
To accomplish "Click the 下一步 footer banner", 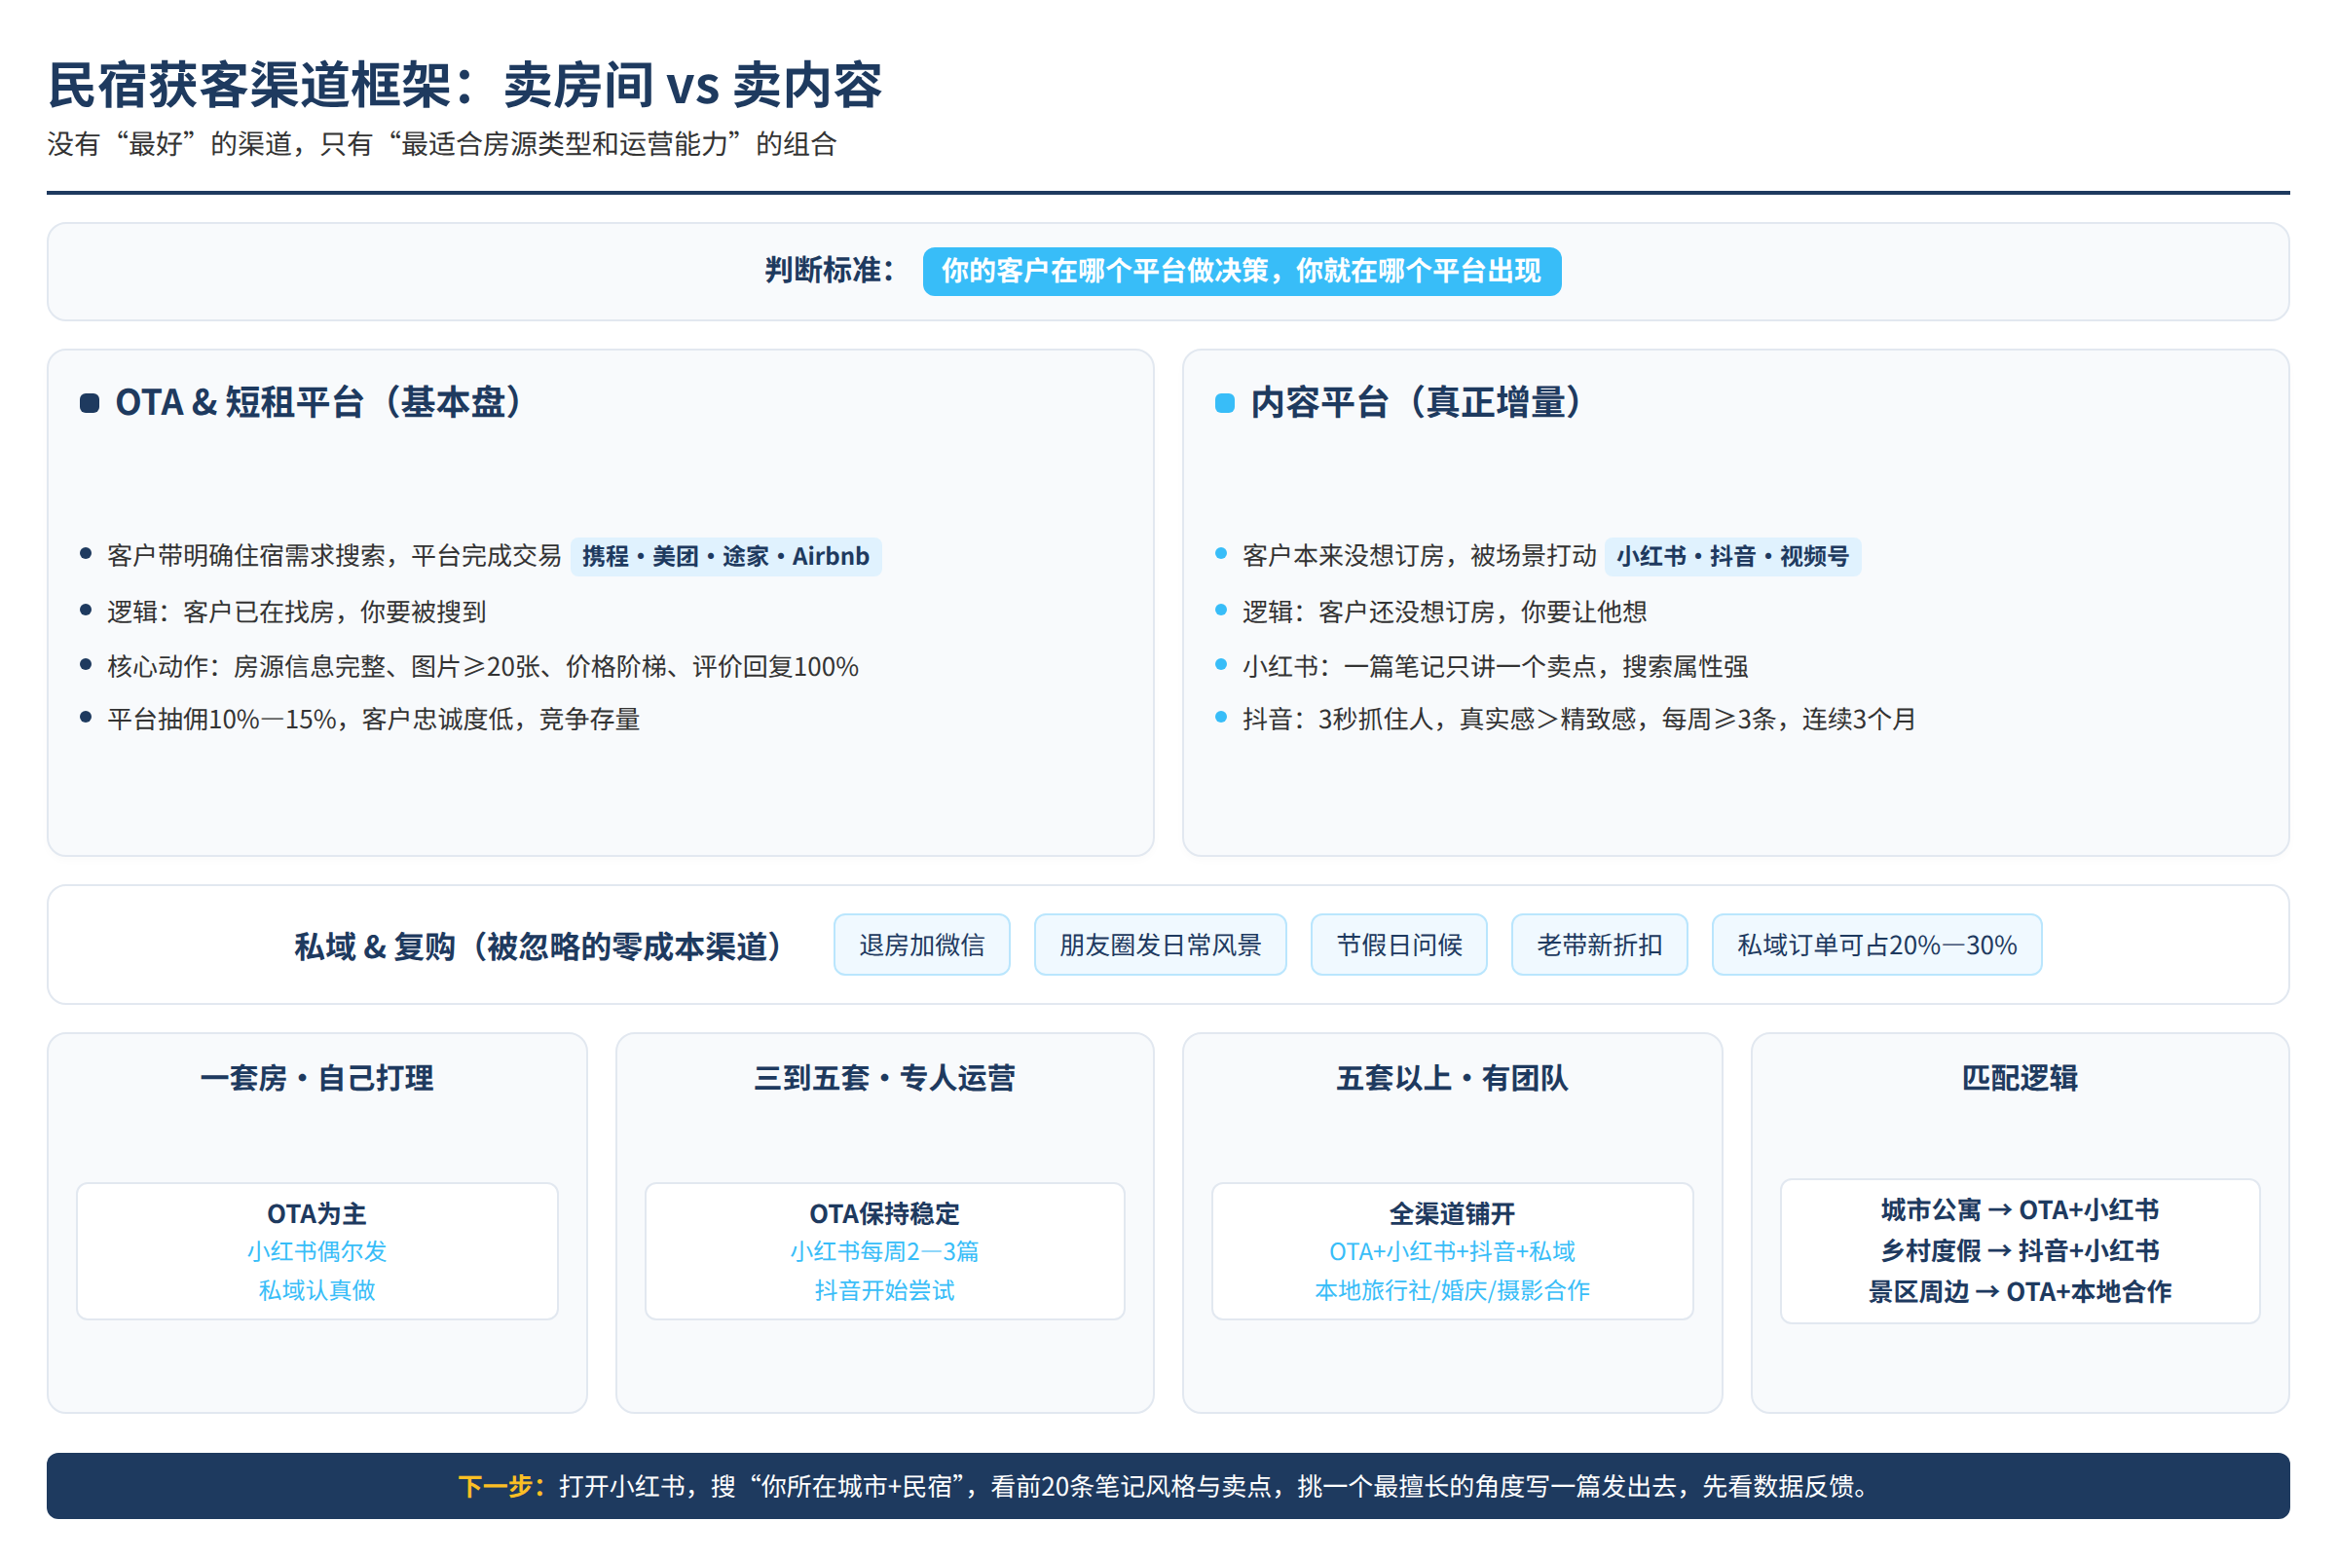I will (x=1168, y=1486).
